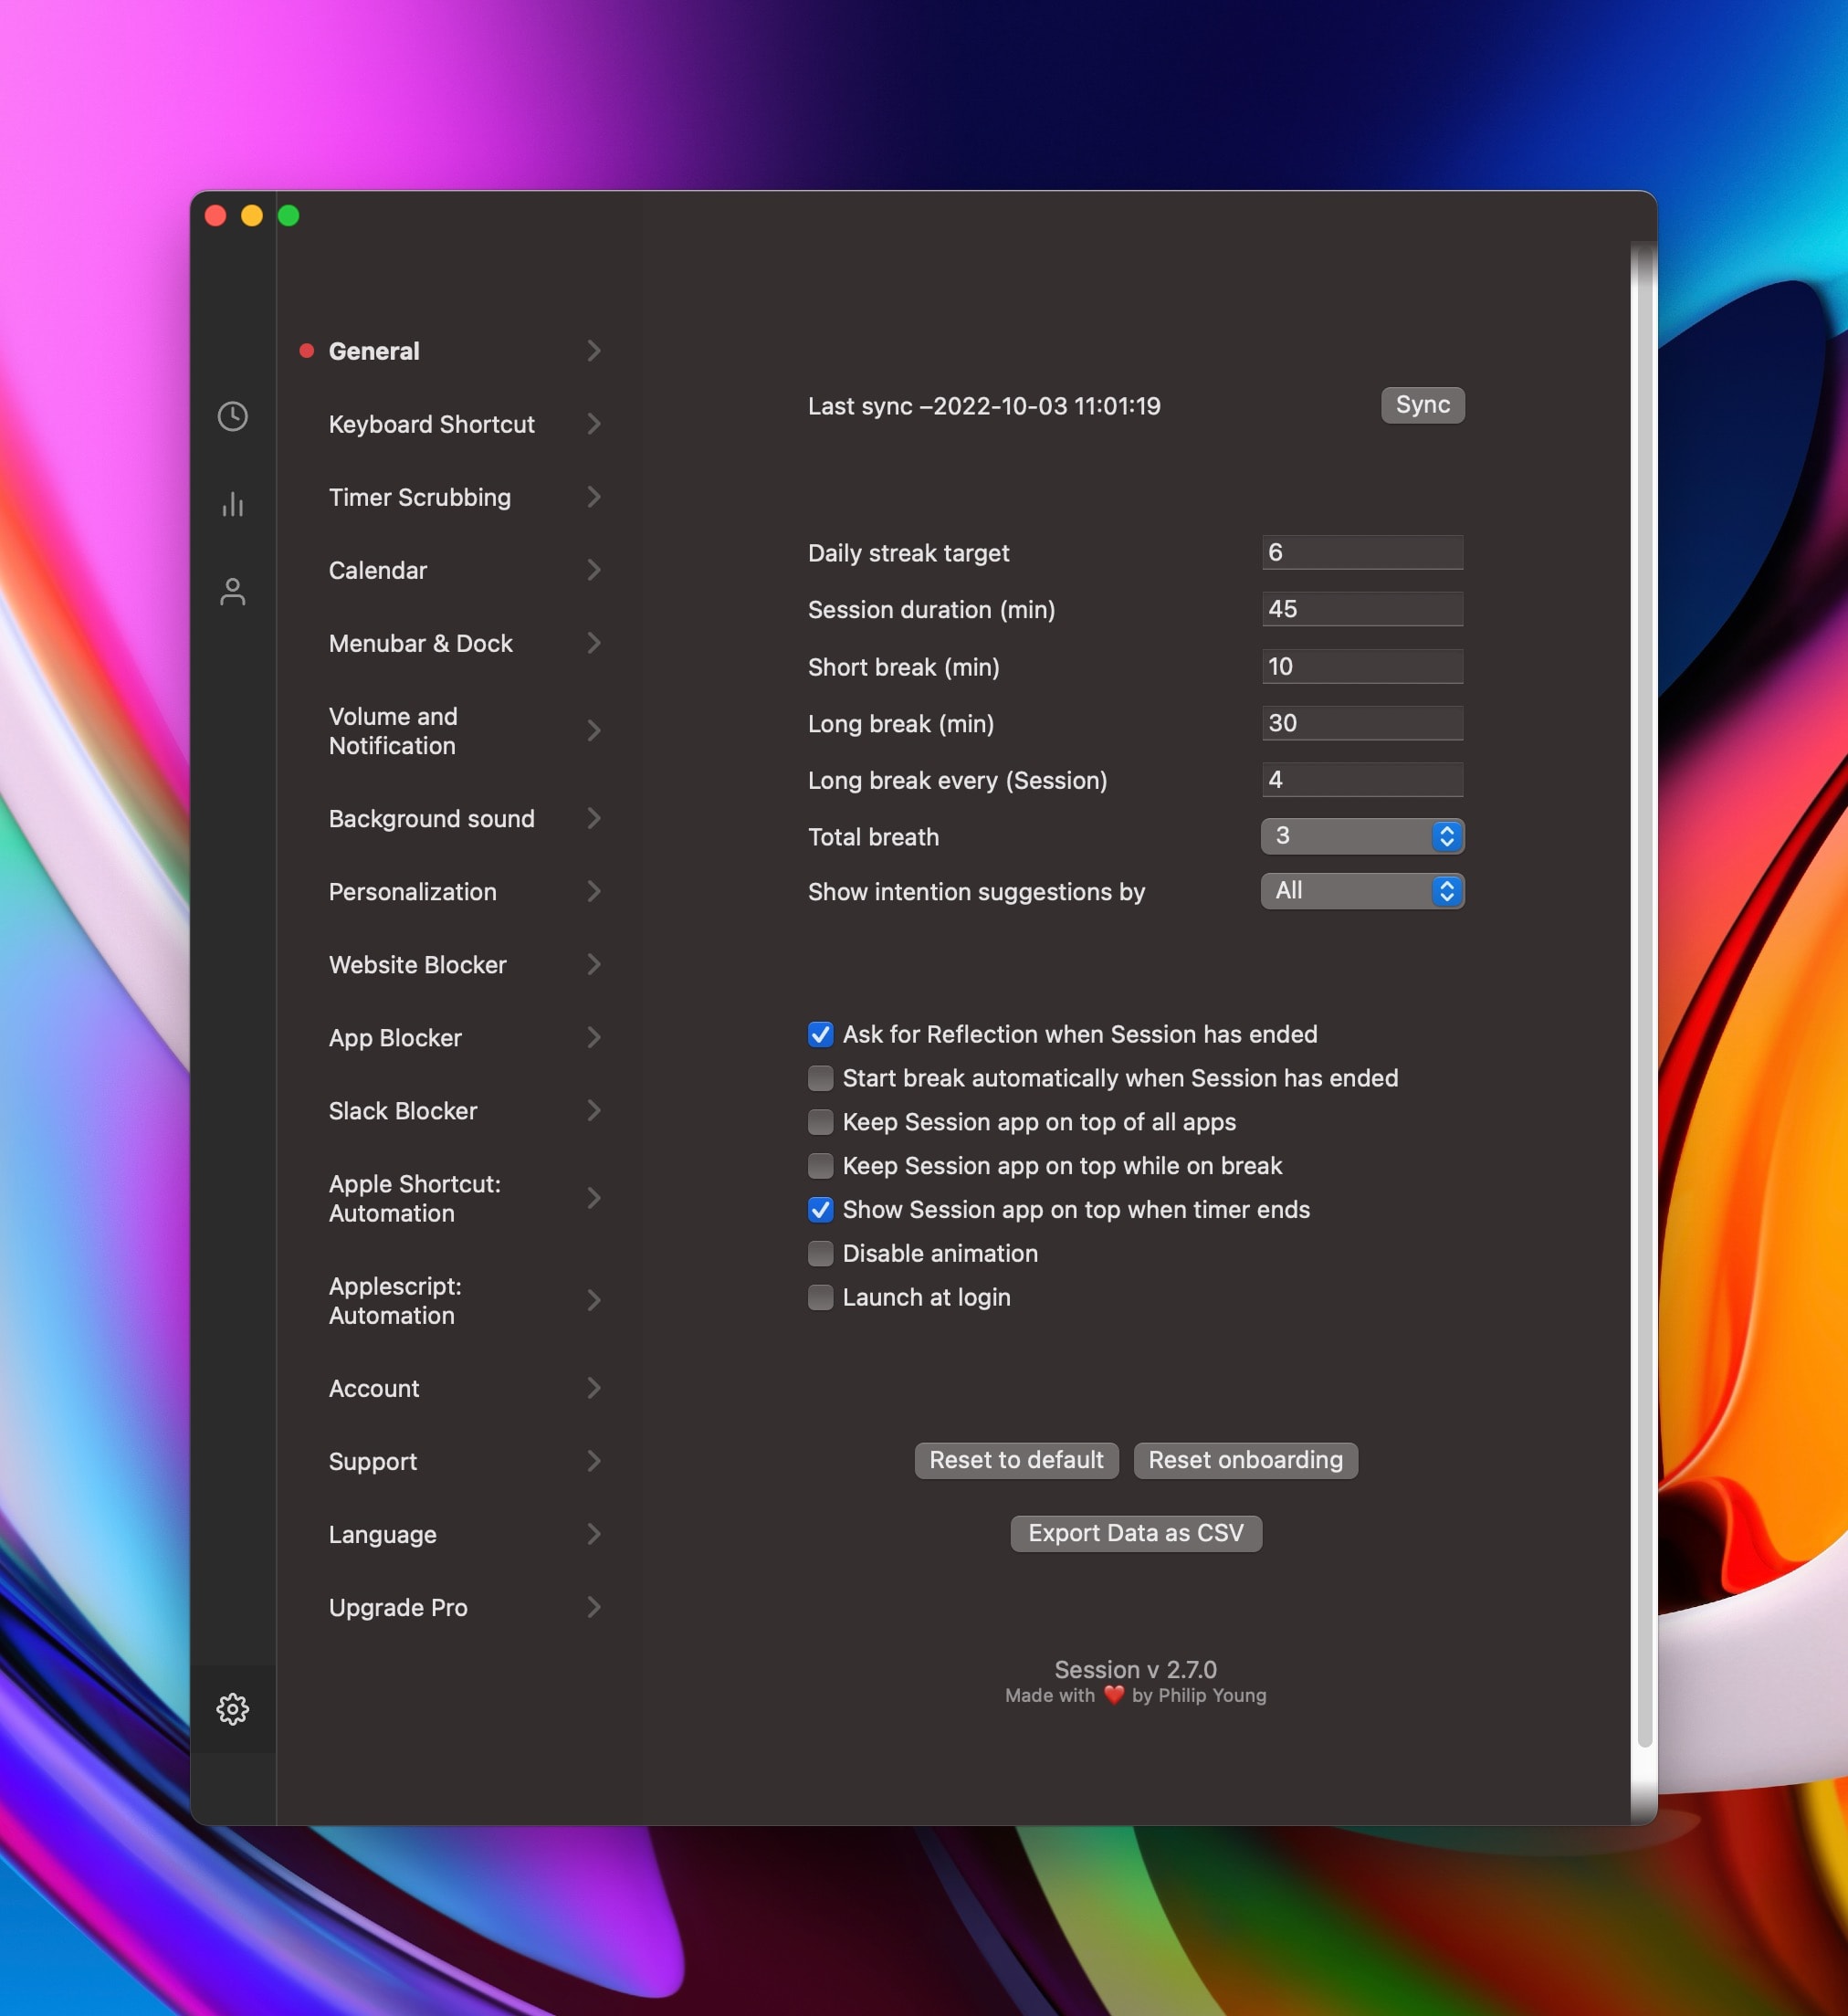Click the green fullscreen window button
1848x2016 pixels.
coord(289,215)
